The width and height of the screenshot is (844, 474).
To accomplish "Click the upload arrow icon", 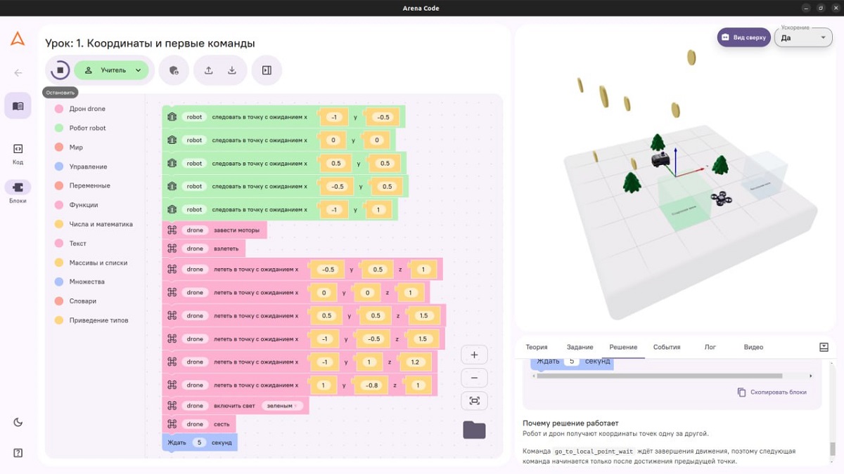I will pyautogui.click(x=209, y=70).
